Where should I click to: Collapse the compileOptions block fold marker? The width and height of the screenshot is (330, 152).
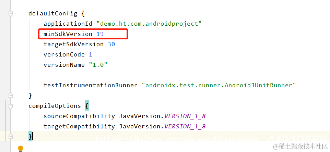11,106
